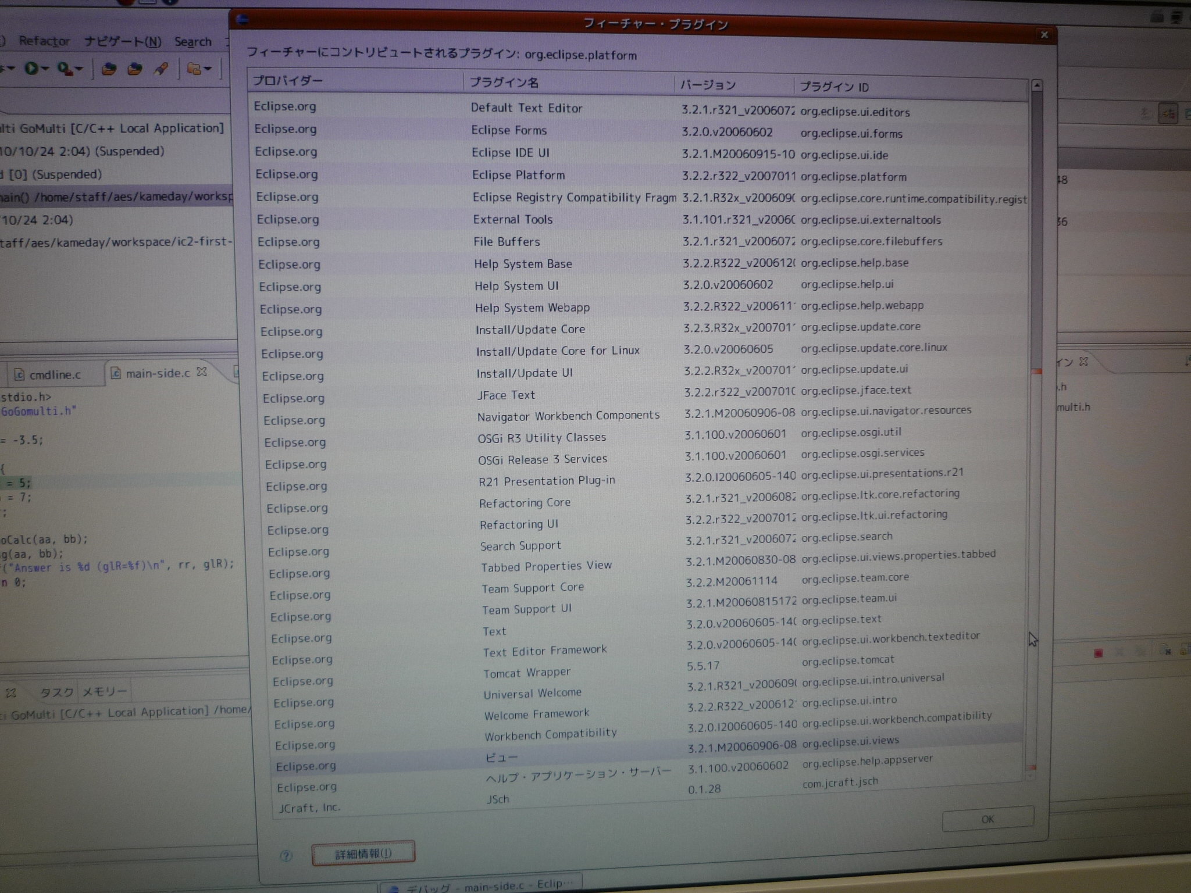The width and height of the screenshot is (1191, 893).
Task: Open the Search menu
Action: click(193, 42)
